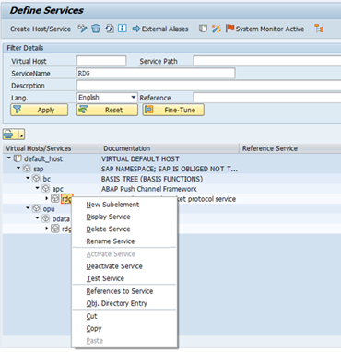341x352 pixels.
Task: Click Reference Service column header
Action: [290, 148]
